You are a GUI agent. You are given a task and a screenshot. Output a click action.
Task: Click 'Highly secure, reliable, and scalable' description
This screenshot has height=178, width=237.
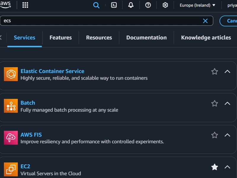coord(84,78)
